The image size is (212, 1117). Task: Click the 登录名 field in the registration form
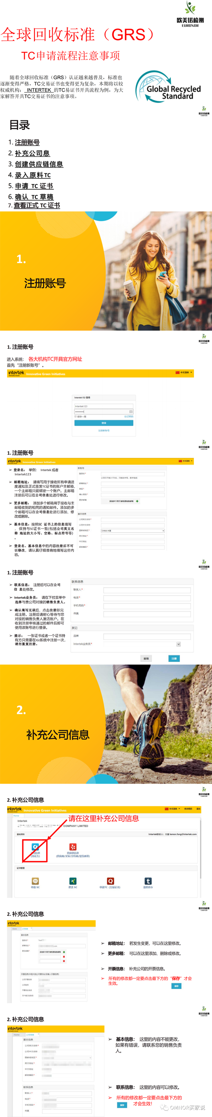[132, 474]
